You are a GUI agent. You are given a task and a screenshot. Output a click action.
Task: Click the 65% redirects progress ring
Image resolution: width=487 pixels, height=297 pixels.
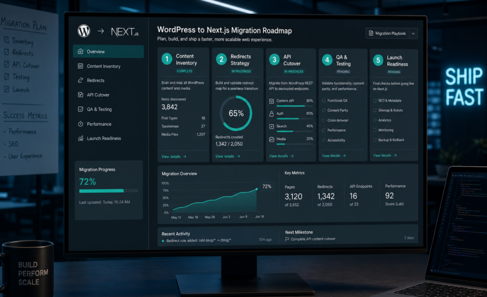point(235,113)
